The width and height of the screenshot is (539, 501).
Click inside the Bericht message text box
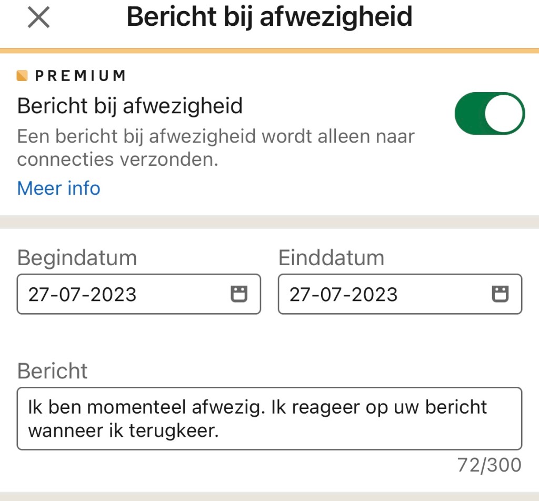[x=269, y=418]
